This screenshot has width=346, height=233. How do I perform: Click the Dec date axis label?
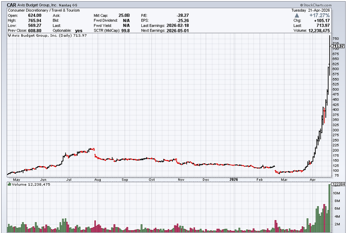[206, 180]
